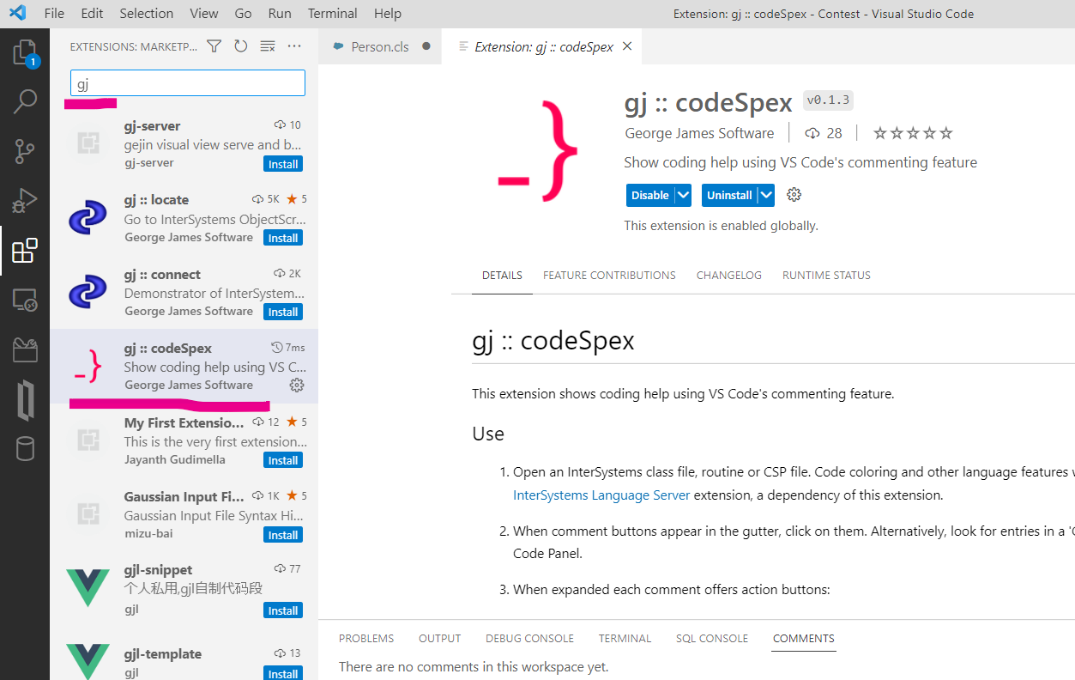This screenshot has height=680, width=1075.
Task: Open the Explorer view in activity bar
Action: coord(25,53)
